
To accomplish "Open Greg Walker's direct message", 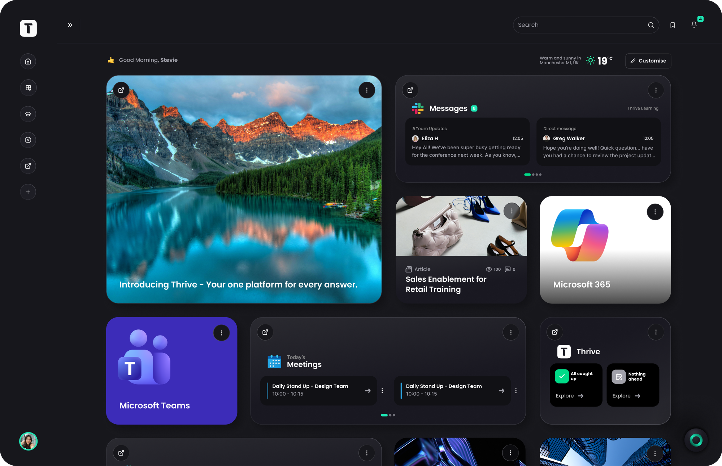I will tap(598, 142).
